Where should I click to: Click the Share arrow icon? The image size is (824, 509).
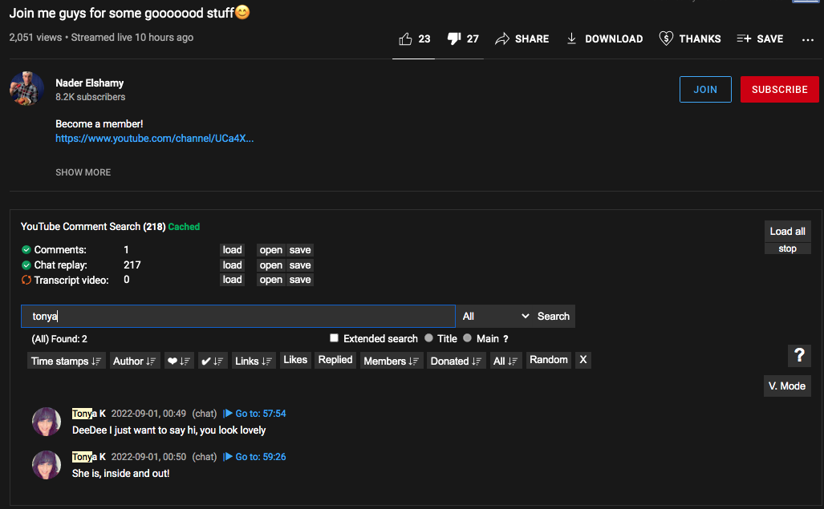(502, 38)
